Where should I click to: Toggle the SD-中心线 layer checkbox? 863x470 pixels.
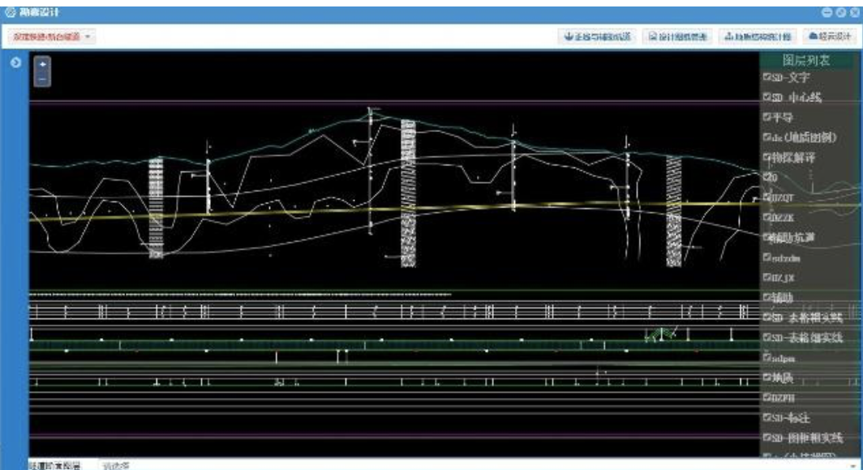pyautogui.click(x=766, y=98)
